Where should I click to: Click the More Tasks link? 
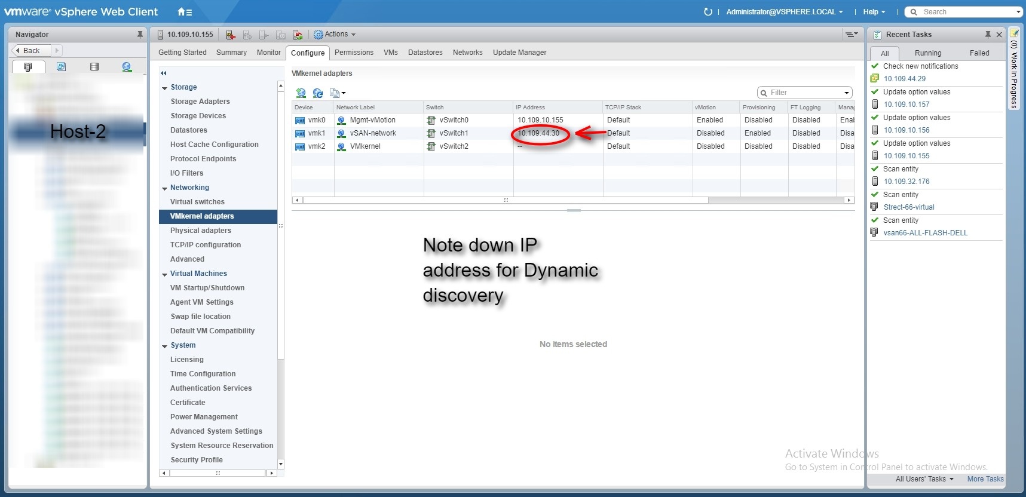point(985,479)
